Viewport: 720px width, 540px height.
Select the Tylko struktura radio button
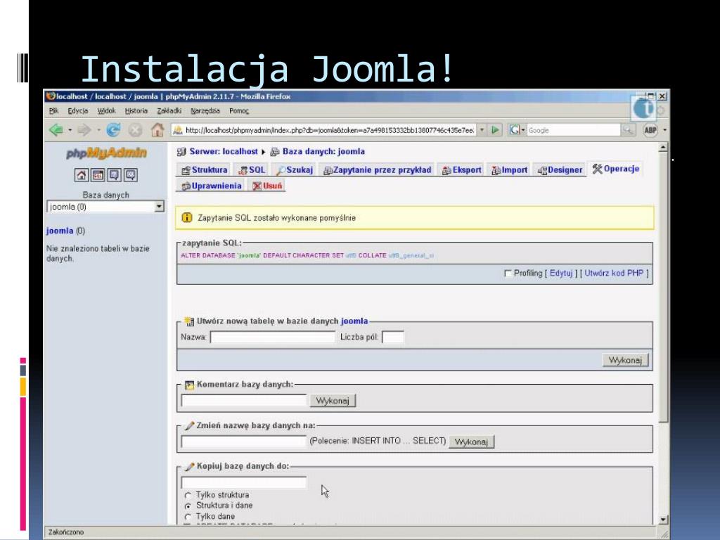coord(188,496)
